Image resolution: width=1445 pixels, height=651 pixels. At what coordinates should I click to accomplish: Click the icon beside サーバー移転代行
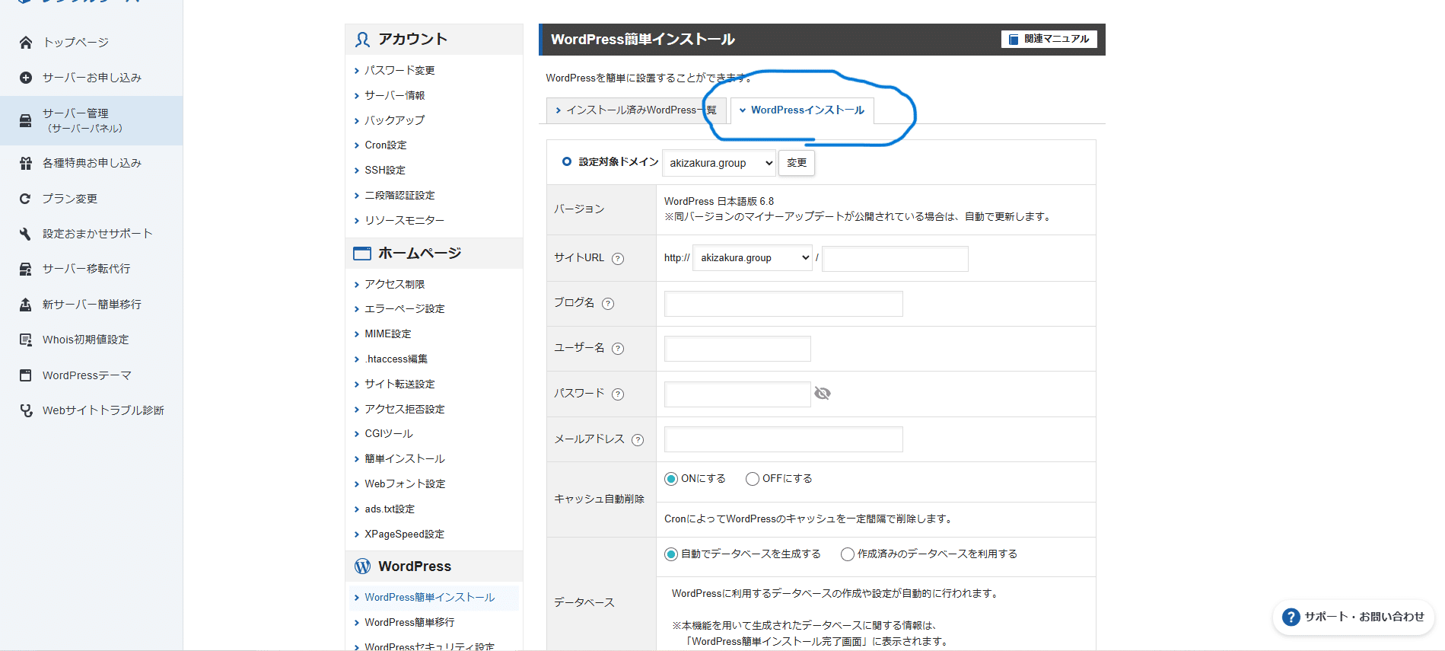26,269
